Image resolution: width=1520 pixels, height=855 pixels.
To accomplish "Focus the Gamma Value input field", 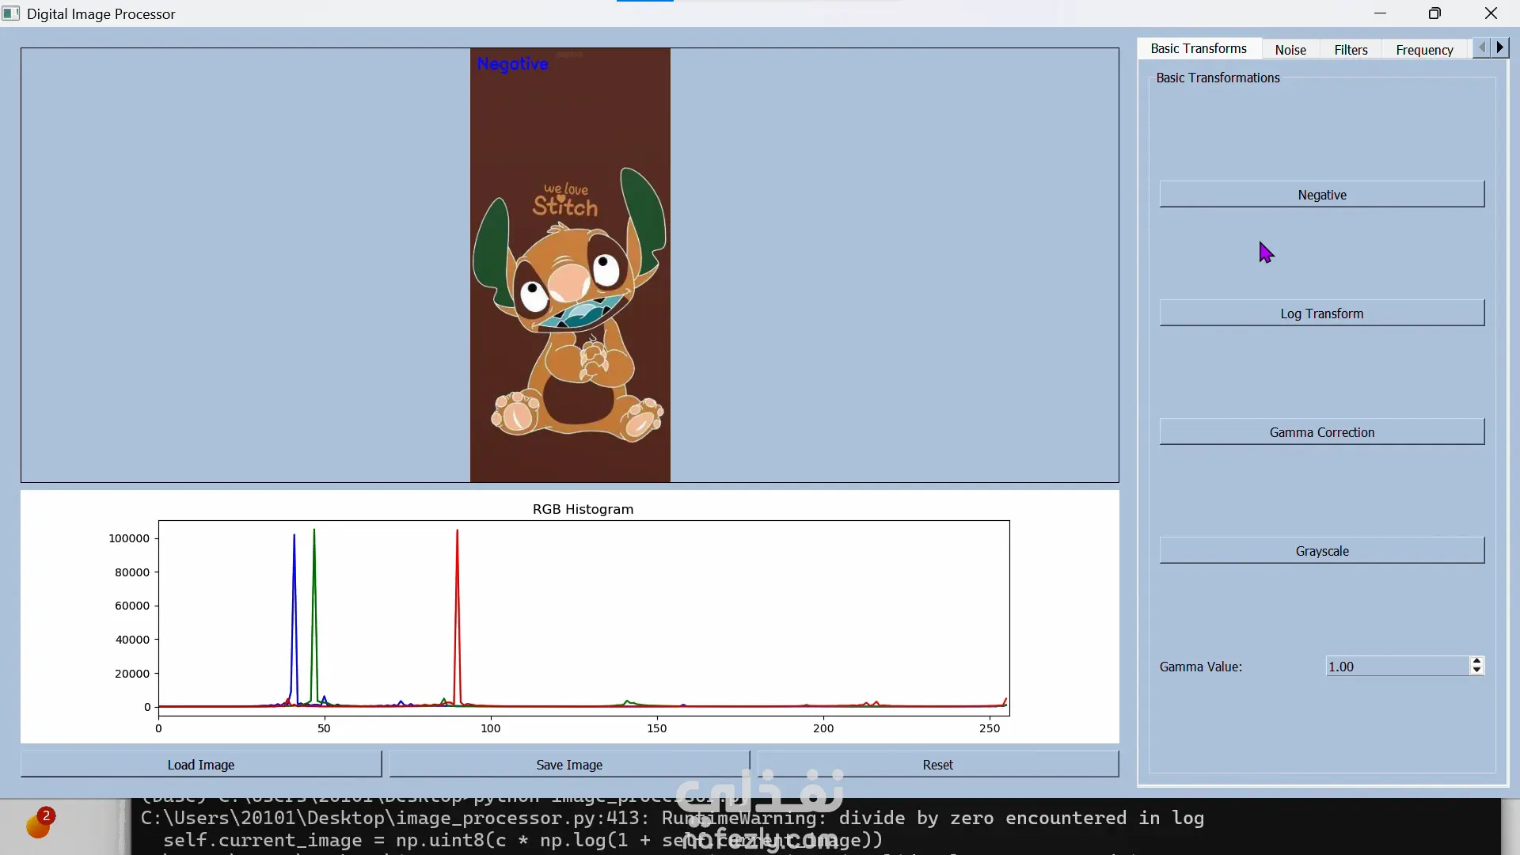I will coord(1396,667).
